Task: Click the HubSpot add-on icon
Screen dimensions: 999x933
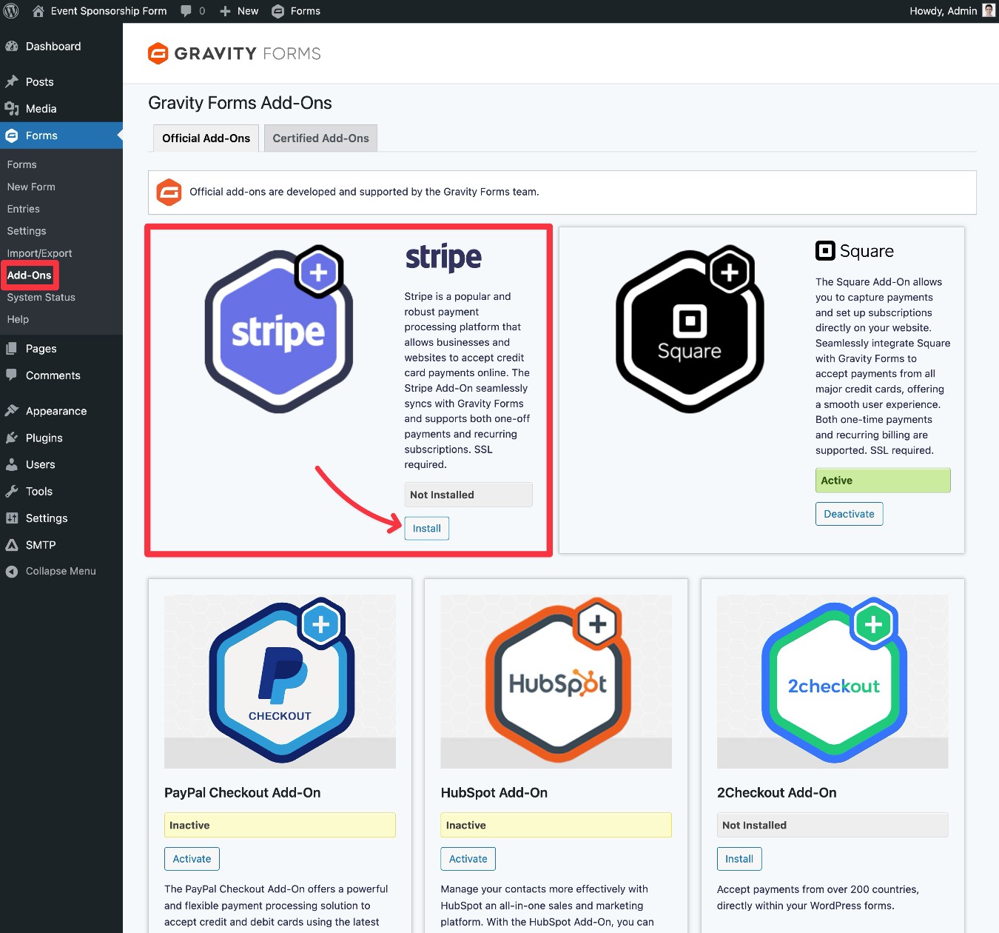Action: pyautogui.click(x=556, y=680)
